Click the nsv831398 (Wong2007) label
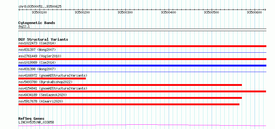Viewport: 275px width, 129px height. click(37, 69)
